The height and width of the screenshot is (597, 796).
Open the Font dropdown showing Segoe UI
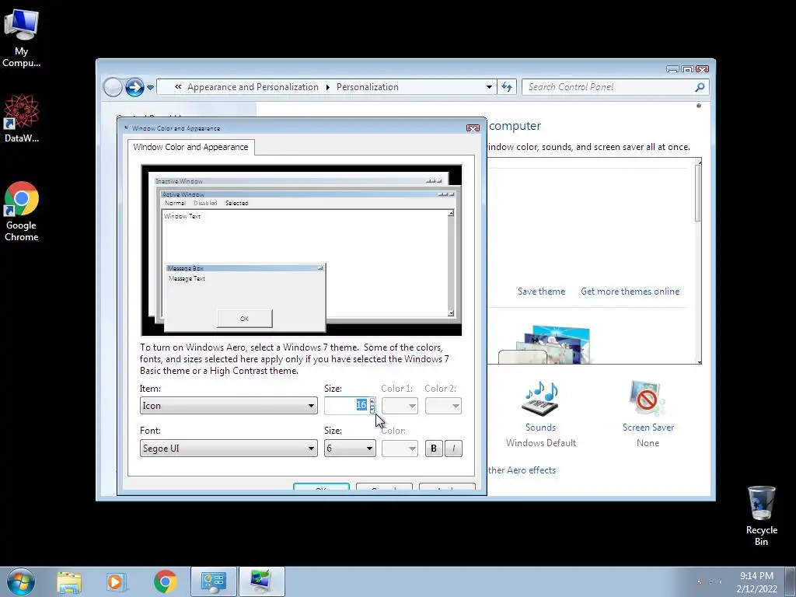(229, 449)
